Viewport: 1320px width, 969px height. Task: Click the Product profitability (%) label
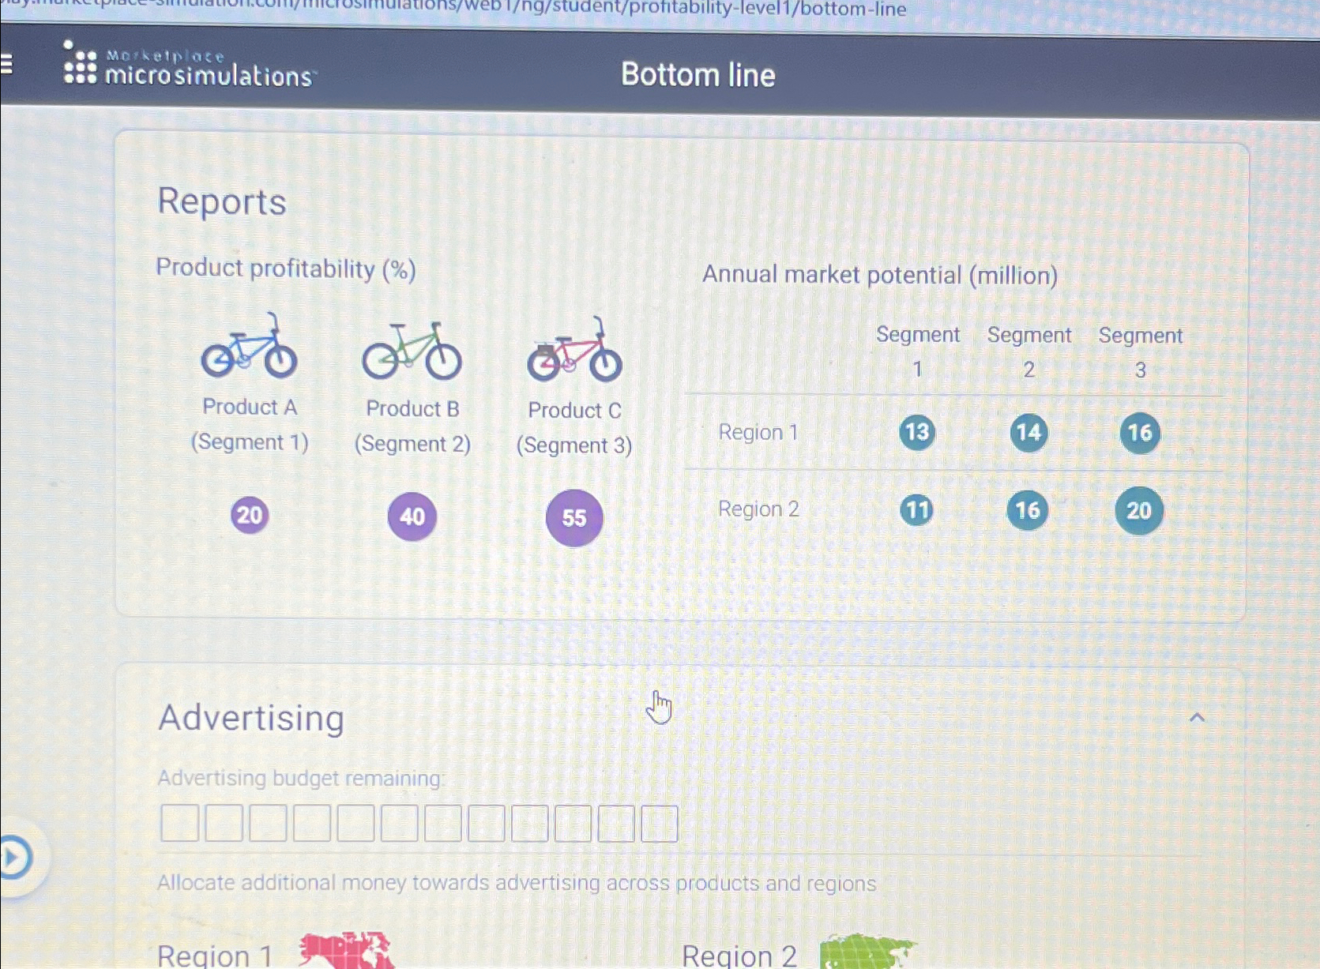[286, 269]
